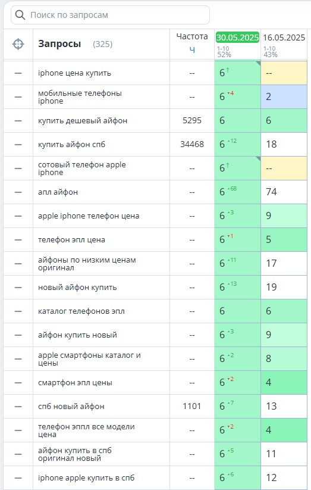The width and height of the screenshot is (311, 490).
Task: Click the blue Ч frequency link
Action: click(x=192, y=50)
